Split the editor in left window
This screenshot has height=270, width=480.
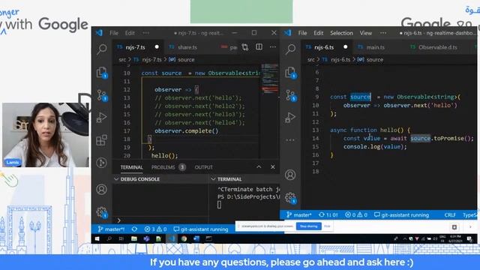click(x=259, y=46)
